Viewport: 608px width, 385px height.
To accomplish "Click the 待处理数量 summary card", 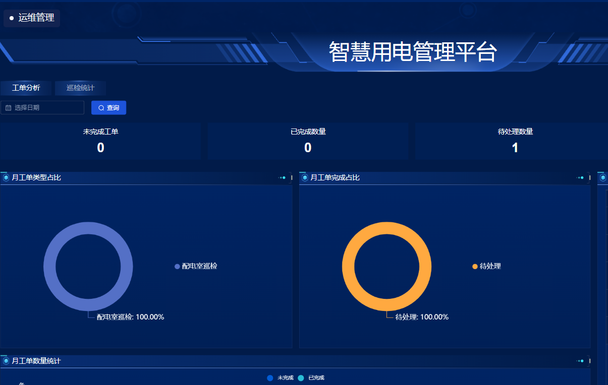I will 515,141.
